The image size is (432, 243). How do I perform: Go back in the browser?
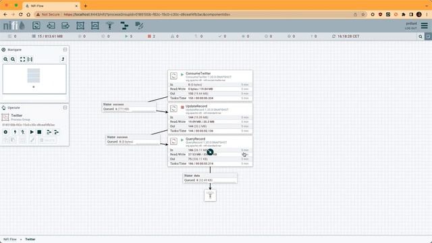click(x=5, y=14)
